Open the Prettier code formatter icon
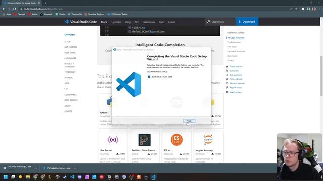Image resolution: width=323 pixels, height=181 pixels. pos(145,140)
